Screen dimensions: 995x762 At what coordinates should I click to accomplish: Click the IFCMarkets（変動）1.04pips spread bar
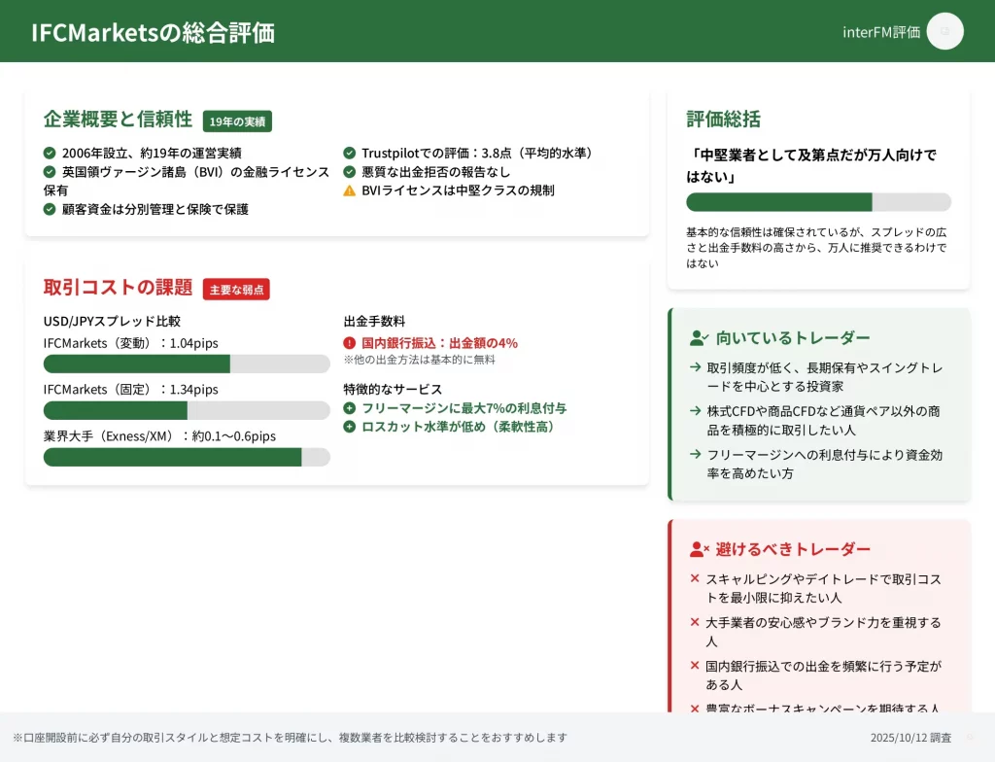187,364
